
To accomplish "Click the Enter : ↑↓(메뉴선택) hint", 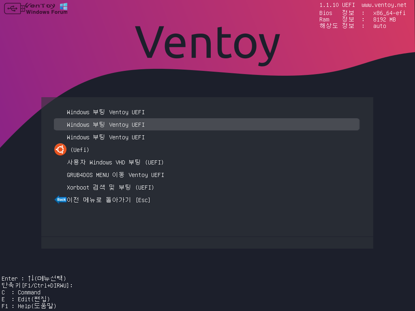I will [34, 278].
